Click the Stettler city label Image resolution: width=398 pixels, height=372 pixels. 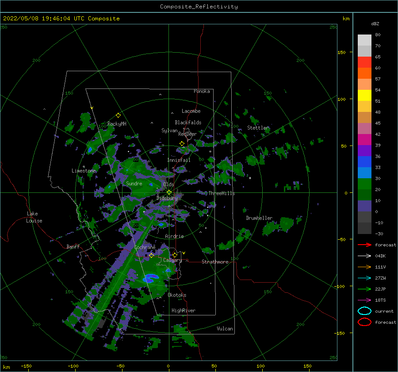click(x=258, y=128)
